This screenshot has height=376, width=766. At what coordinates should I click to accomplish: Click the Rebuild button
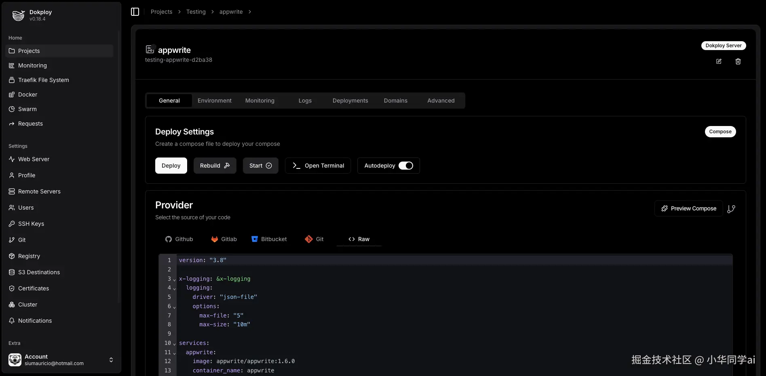pyautogui.click(x=215, y=166)
